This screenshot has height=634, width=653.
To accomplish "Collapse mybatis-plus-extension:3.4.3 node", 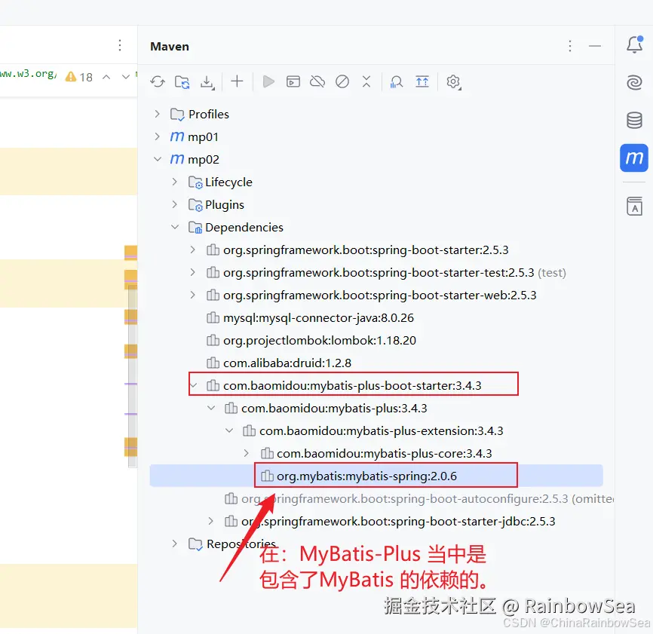I will pos(229,430).
